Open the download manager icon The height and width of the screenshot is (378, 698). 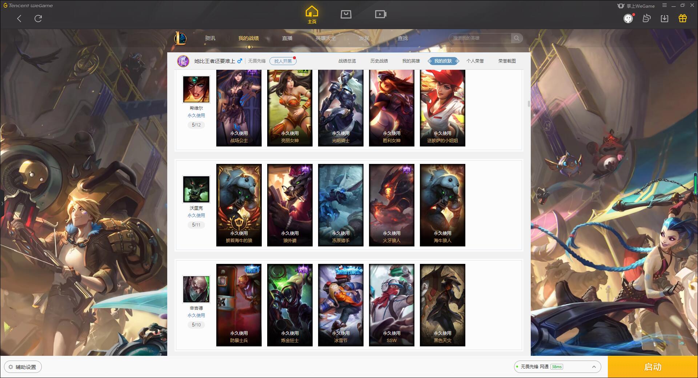tap(665, 19)
